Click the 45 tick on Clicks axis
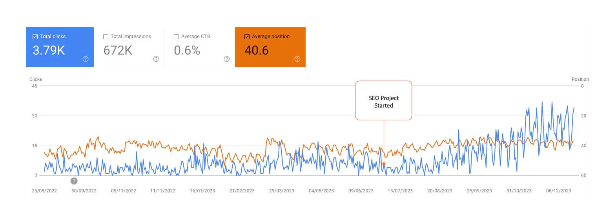Viewport: 616px width, 223px height. point(35,86)
